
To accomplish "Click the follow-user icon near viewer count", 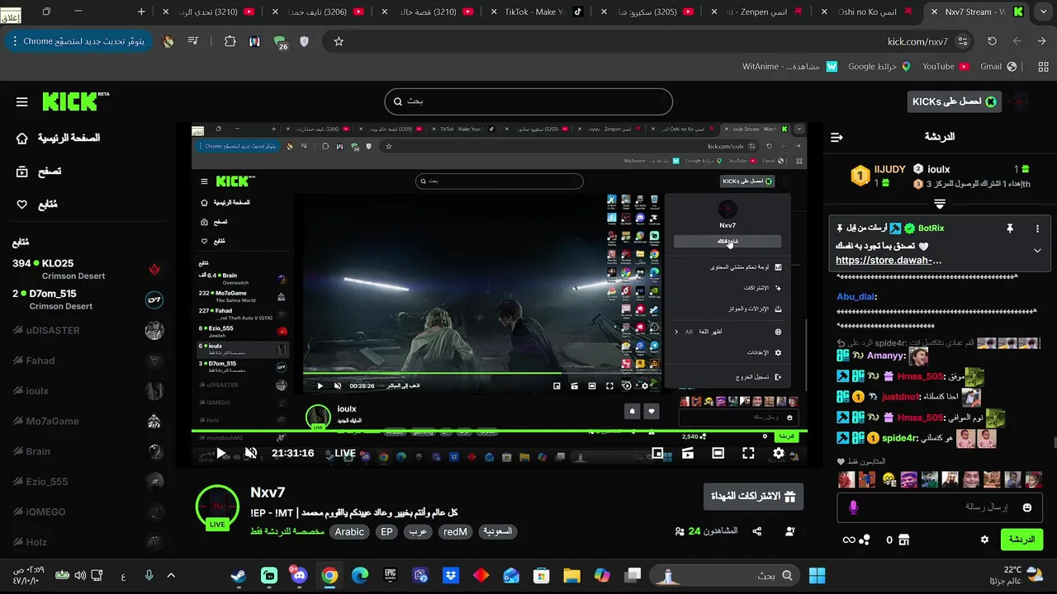I will 790,531.
